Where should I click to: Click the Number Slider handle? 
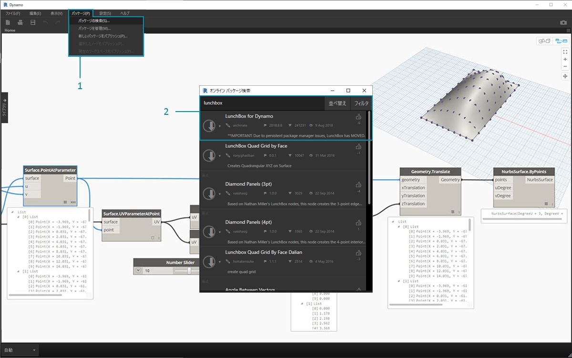[189, 270]
